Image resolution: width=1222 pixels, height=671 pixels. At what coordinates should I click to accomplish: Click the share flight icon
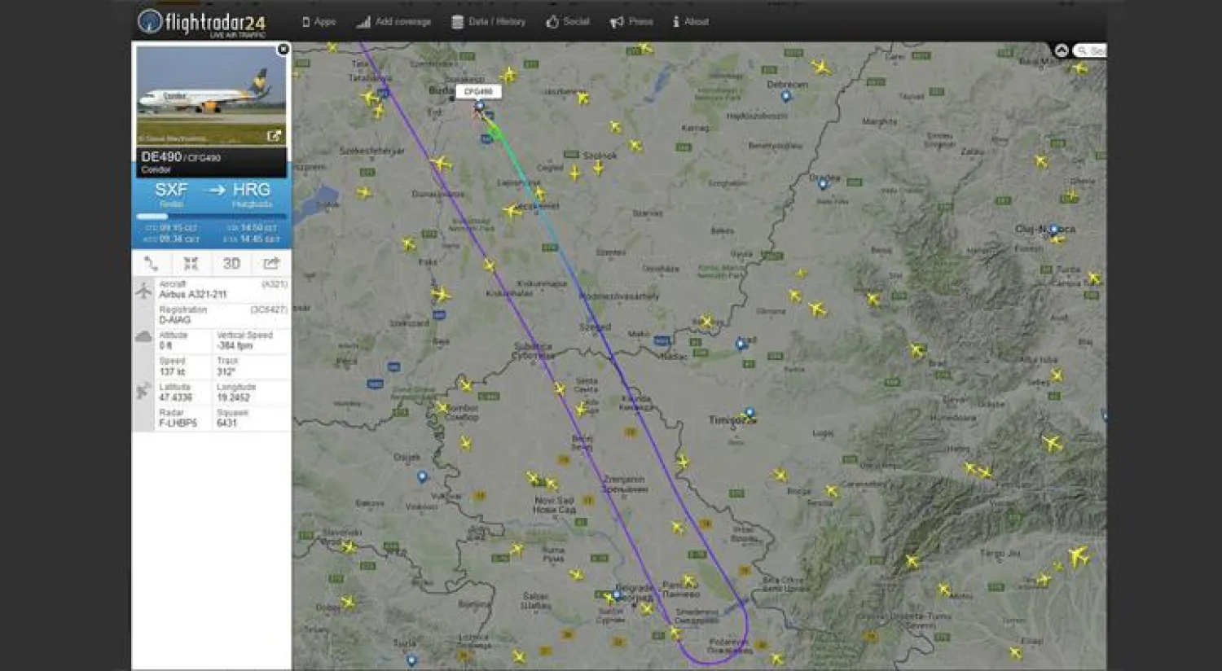coord(271,263)
